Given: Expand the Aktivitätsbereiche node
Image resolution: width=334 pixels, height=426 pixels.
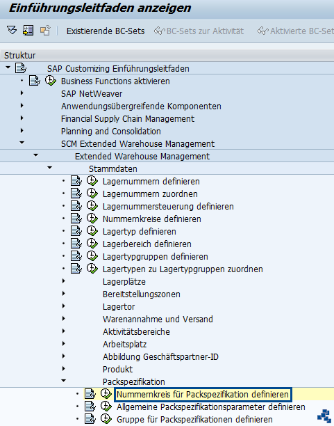Looking at the screenshot, I should click(63, 331).
